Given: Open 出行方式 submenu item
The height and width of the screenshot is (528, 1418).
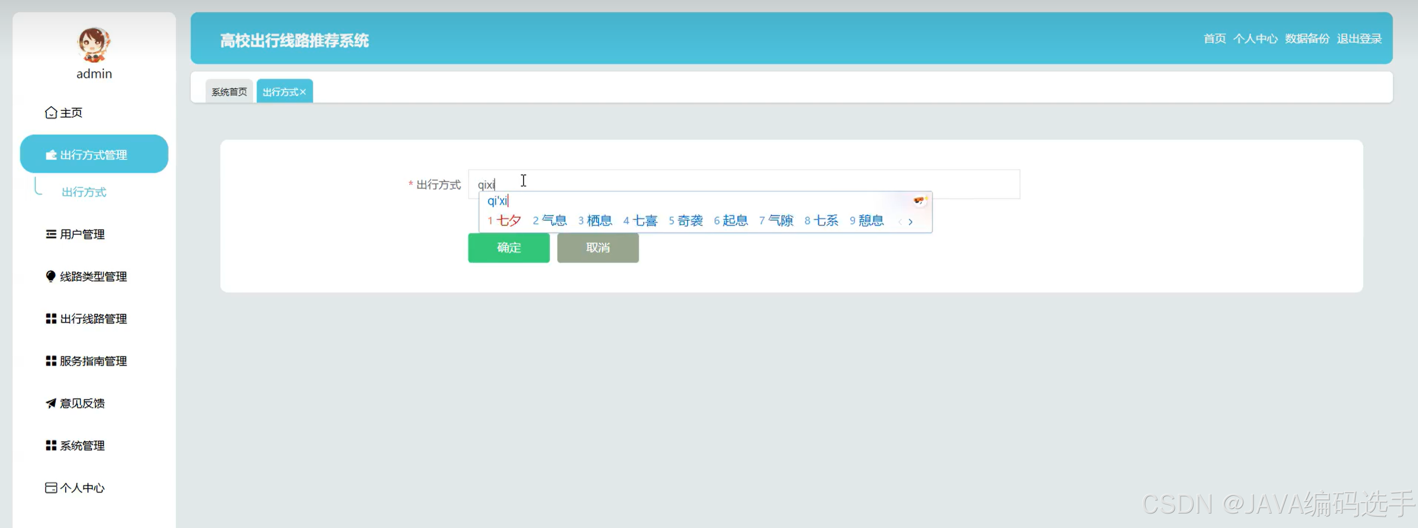Looking at the screenshot, I should tap(84, 192).
